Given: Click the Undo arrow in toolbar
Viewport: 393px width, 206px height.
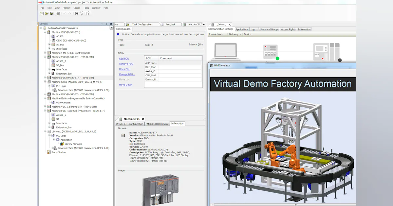Looking at the screenshot, I should pyautogui.click(x=65, y=13).
